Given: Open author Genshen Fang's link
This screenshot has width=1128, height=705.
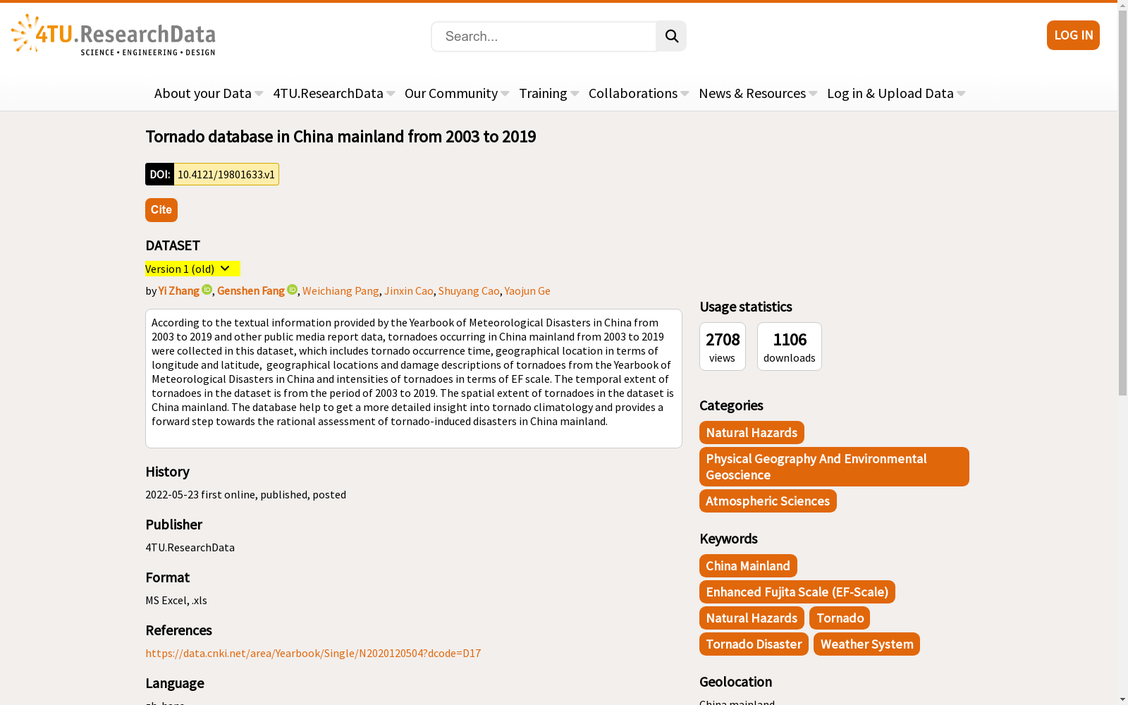Looking at the screenshot, I should tap(251, 290).
